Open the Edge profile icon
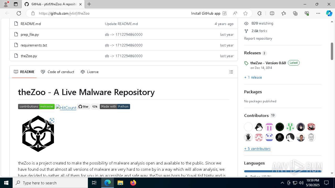 6,4
